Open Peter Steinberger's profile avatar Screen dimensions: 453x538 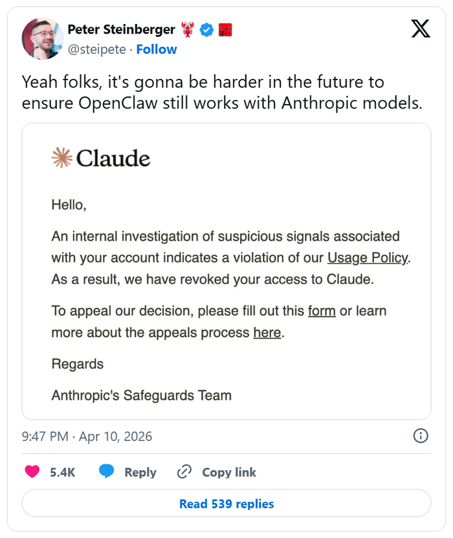point(43,39)
